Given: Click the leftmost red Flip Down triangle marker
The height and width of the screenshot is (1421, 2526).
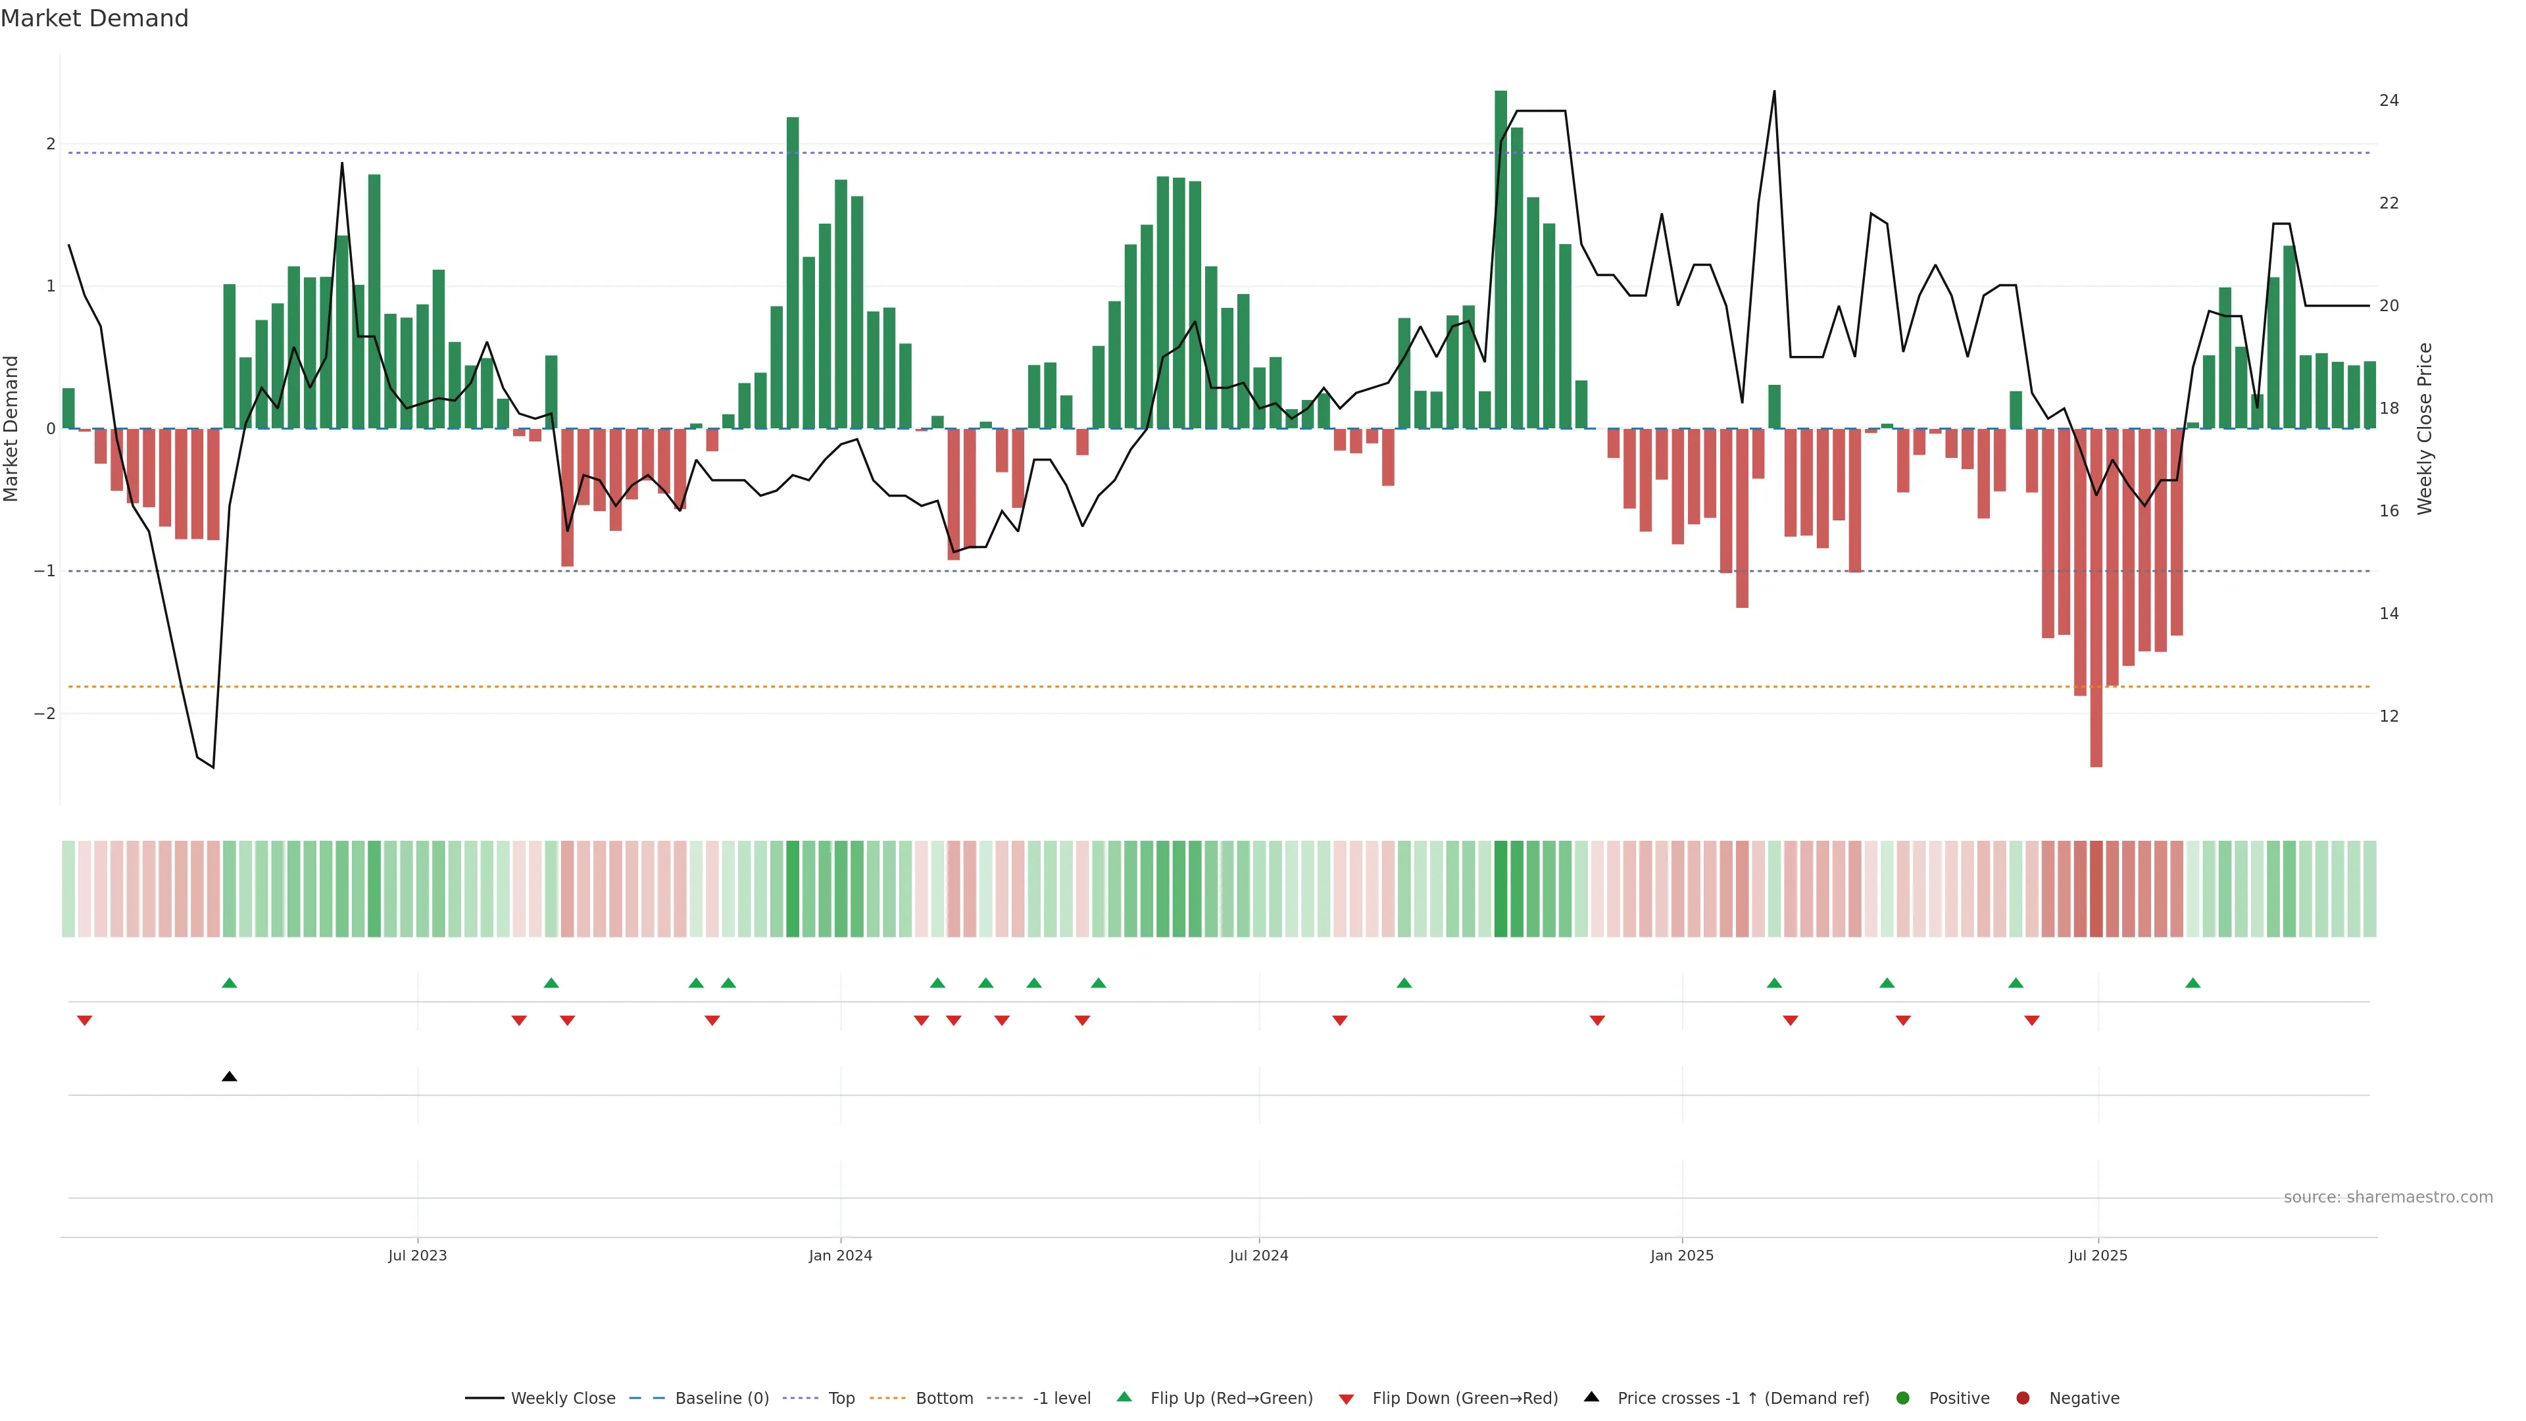Looking at the screenshot, I should (84, 1021).
